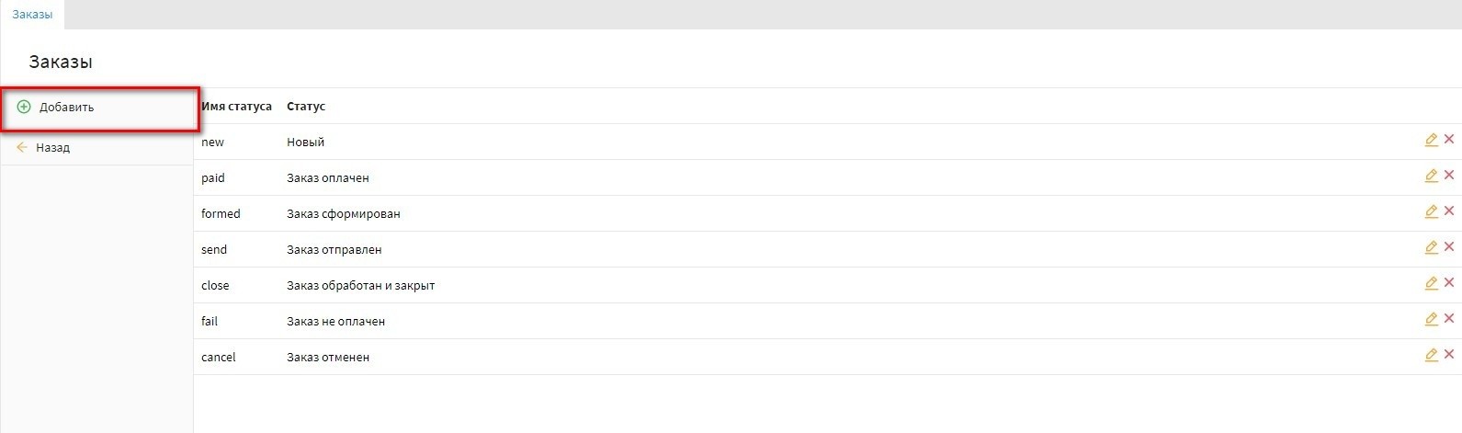
Task: Delete the fail status entry
Action: pos(1449,319)
